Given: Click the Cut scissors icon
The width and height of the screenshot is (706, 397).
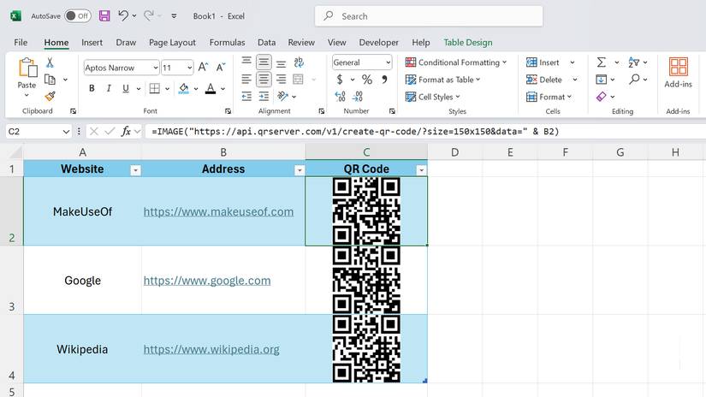Looking at the screenshot, I should point(50,62).
